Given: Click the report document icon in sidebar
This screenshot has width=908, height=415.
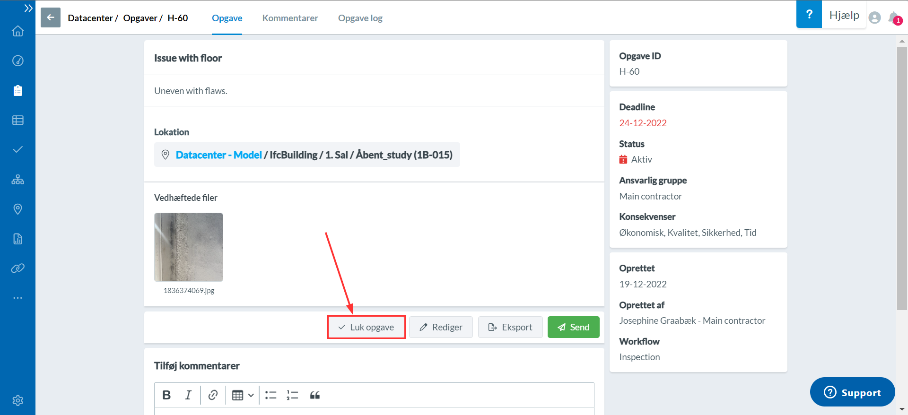Looking at the screenshot, I should [17, 239].
